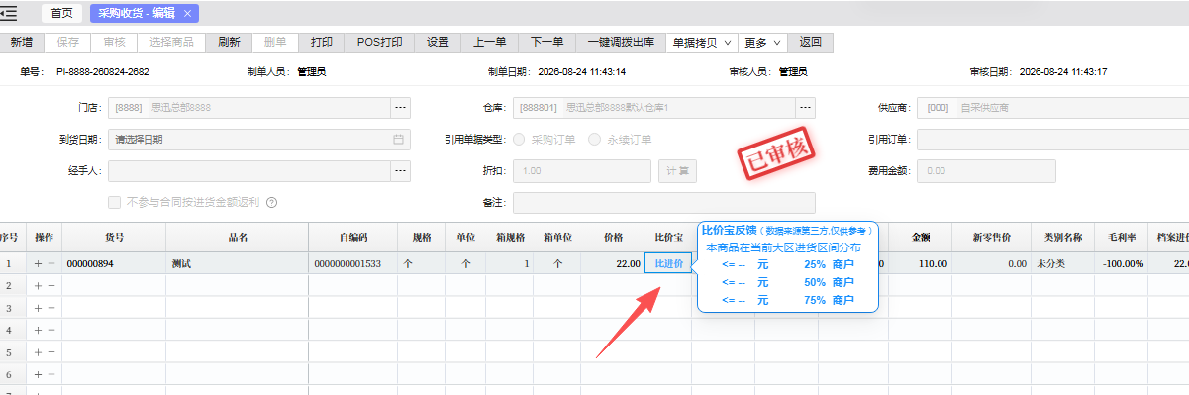Remove row 5 with minus icon

point(51,351)
